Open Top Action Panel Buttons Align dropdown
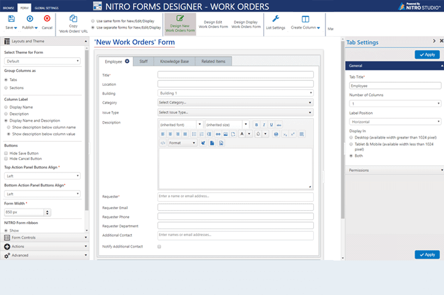The height and width of the screenshot is (295, 444). (x=42, y=176)
